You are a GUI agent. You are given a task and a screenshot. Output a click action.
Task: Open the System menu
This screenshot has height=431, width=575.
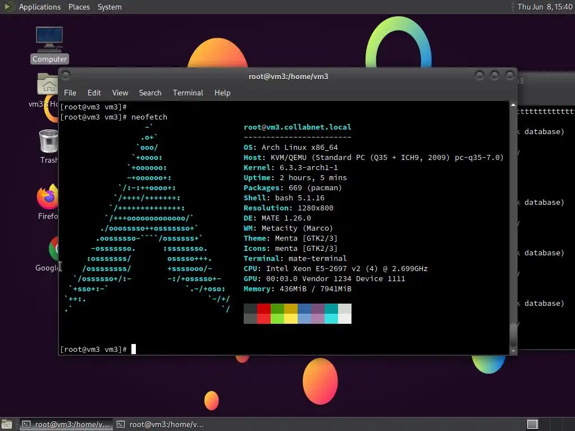(109, 7)
